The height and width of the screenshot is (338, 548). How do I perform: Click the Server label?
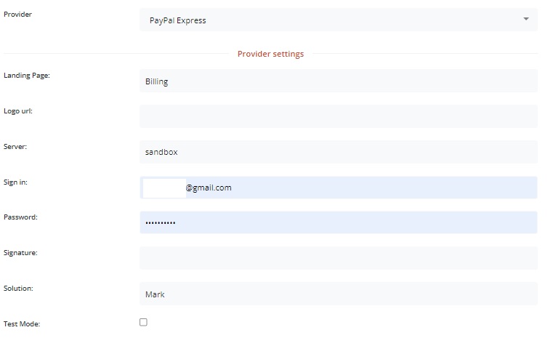click(15, 146)
